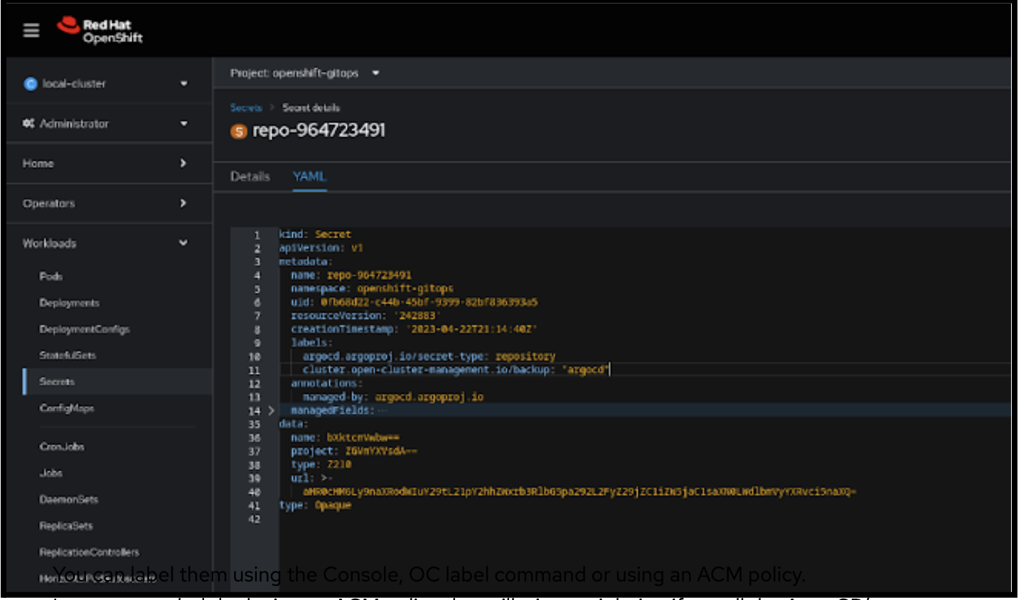1021x600 pixels.
Task: Click the orange Secret badge icon
Action: [239, 132]
